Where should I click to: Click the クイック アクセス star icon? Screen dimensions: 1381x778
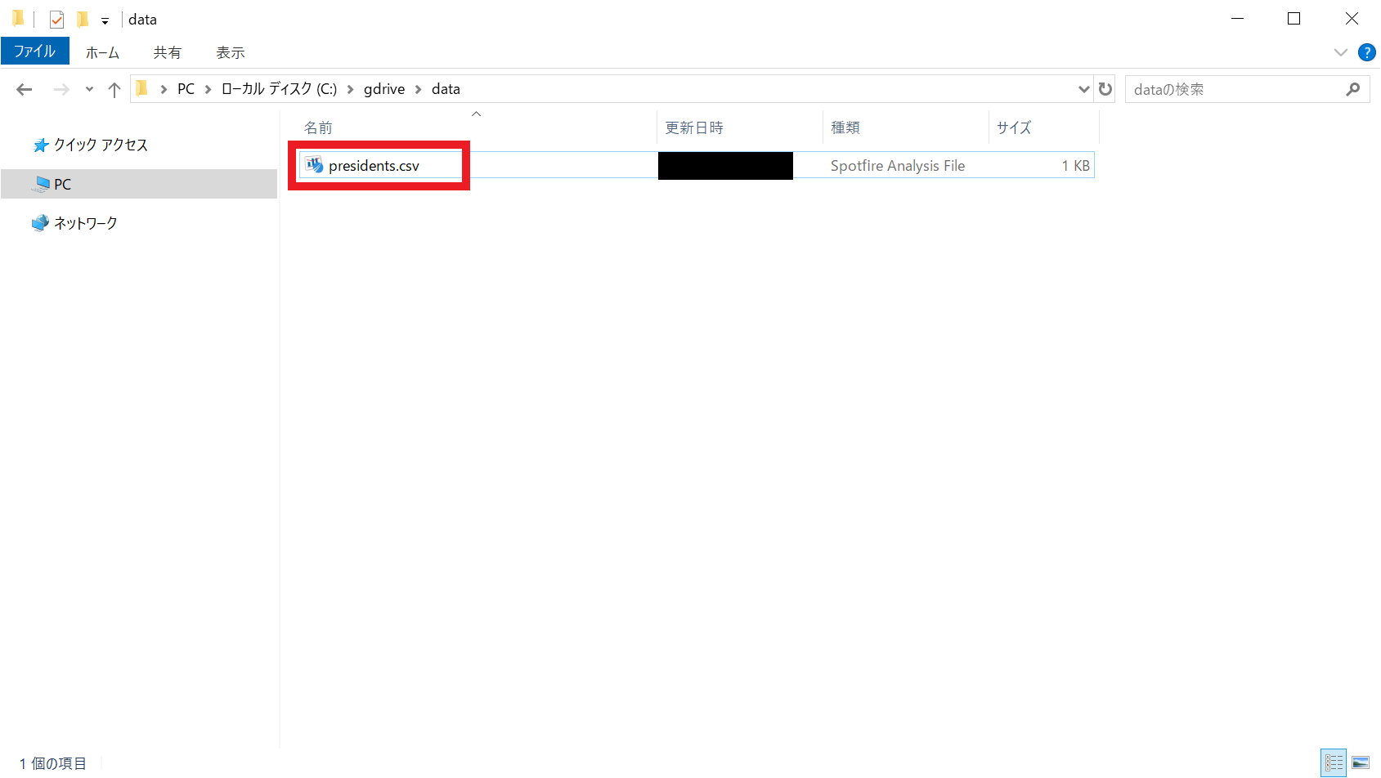[41, 145]
